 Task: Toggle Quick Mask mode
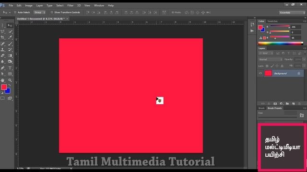[x=2, y=98]
